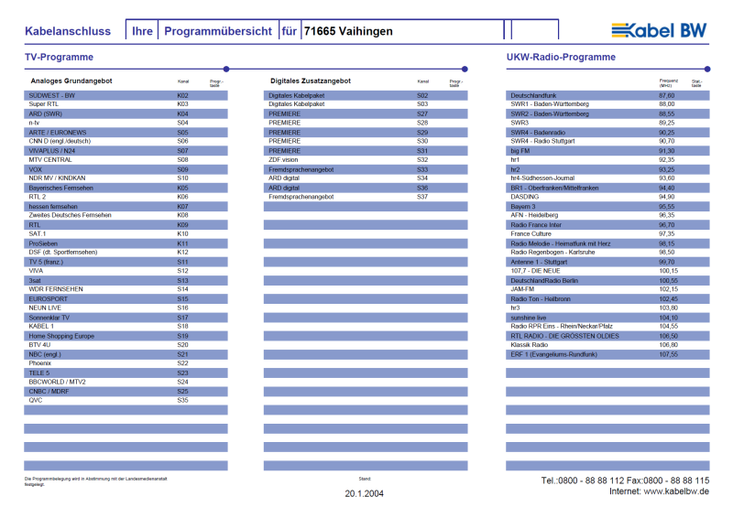Click the big FM radio row

click(x=607, y=151)
